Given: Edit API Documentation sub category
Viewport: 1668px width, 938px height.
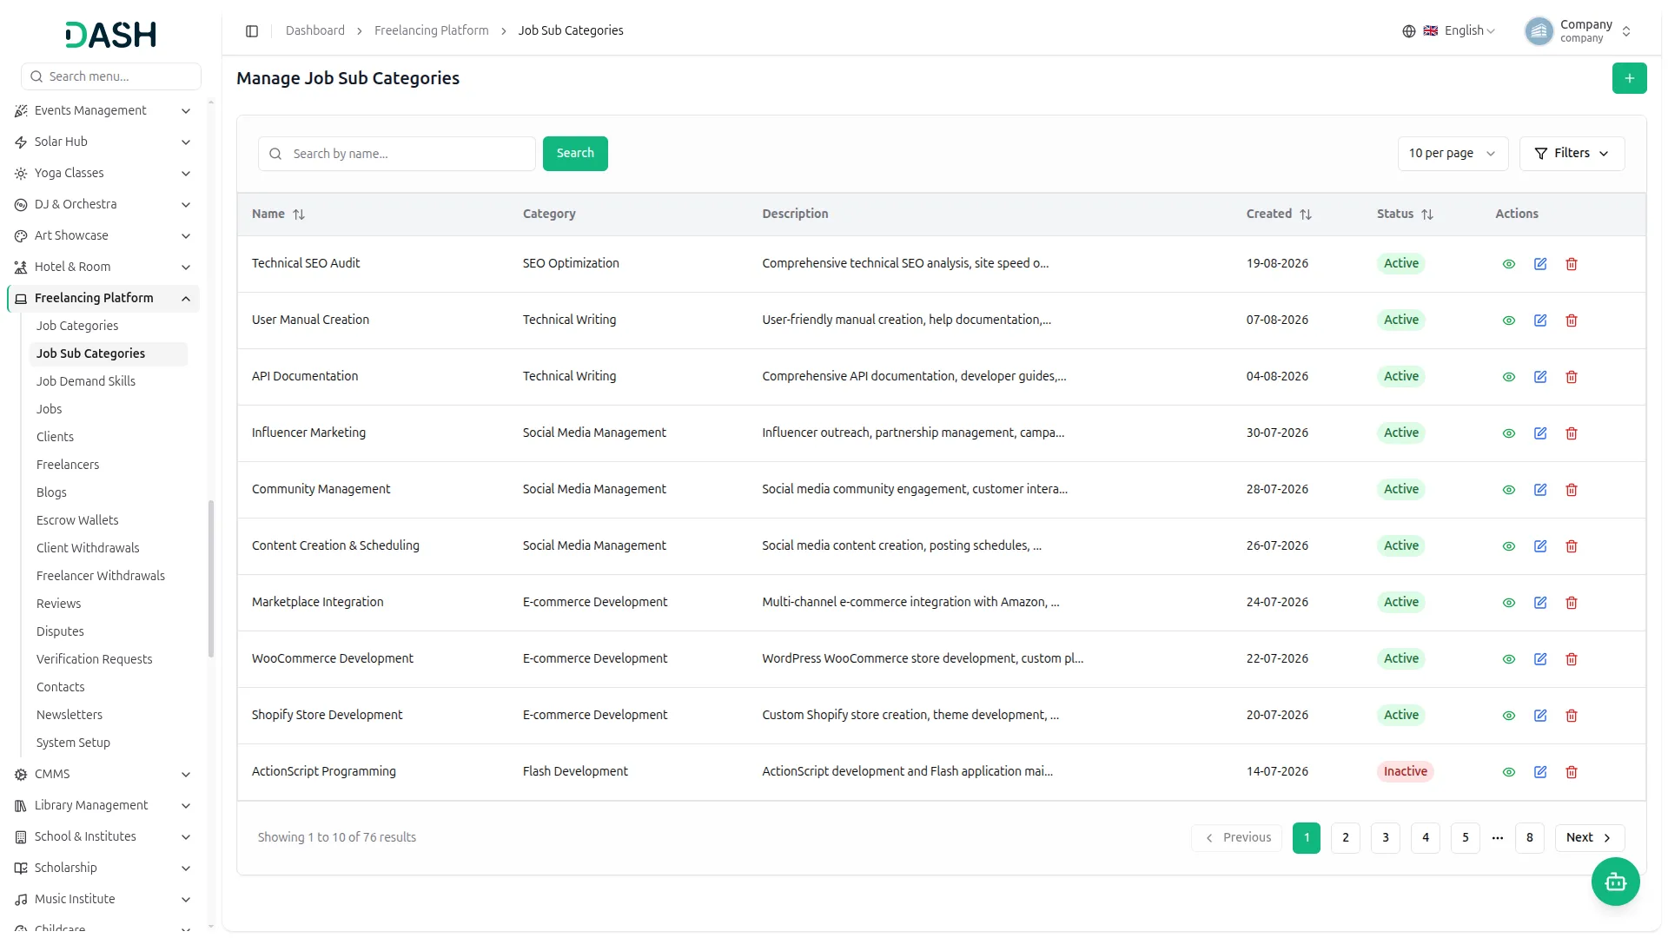Looking at the screenshot, I should [1539, 377].
